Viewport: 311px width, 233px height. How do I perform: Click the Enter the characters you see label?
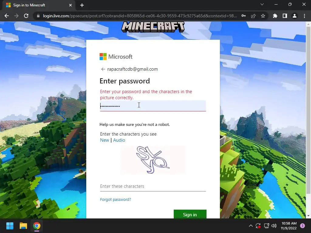128,134
